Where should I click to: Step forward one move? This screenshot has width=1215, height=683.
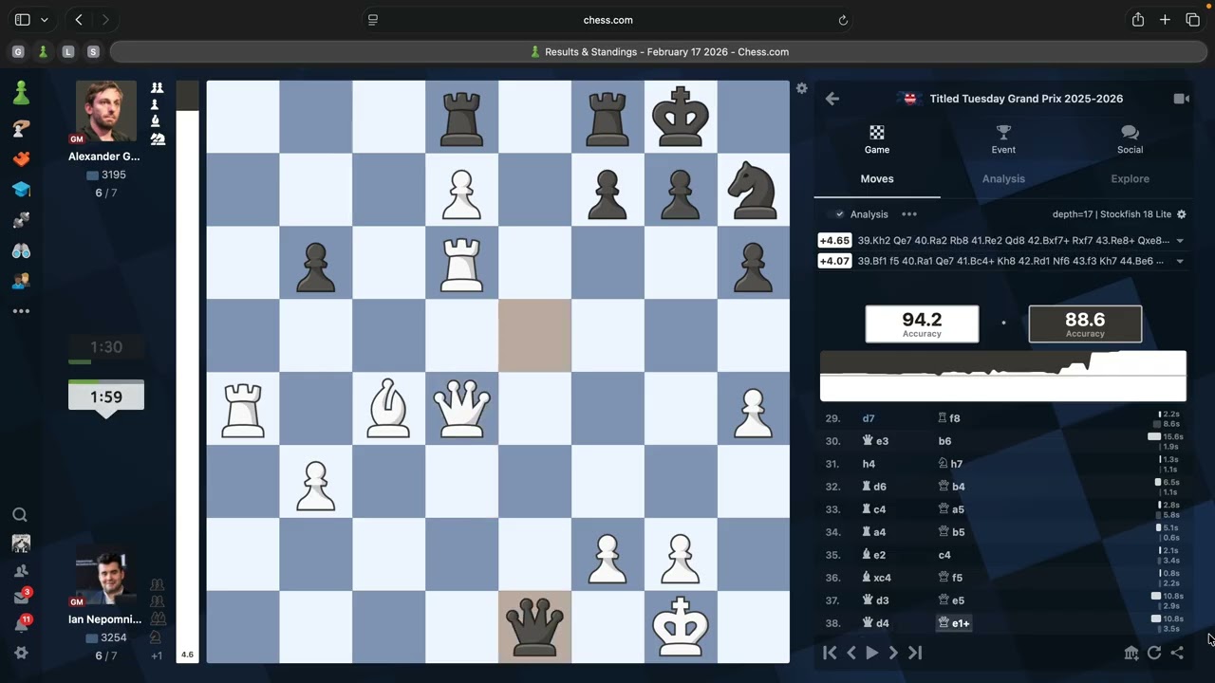click(893, 653)
